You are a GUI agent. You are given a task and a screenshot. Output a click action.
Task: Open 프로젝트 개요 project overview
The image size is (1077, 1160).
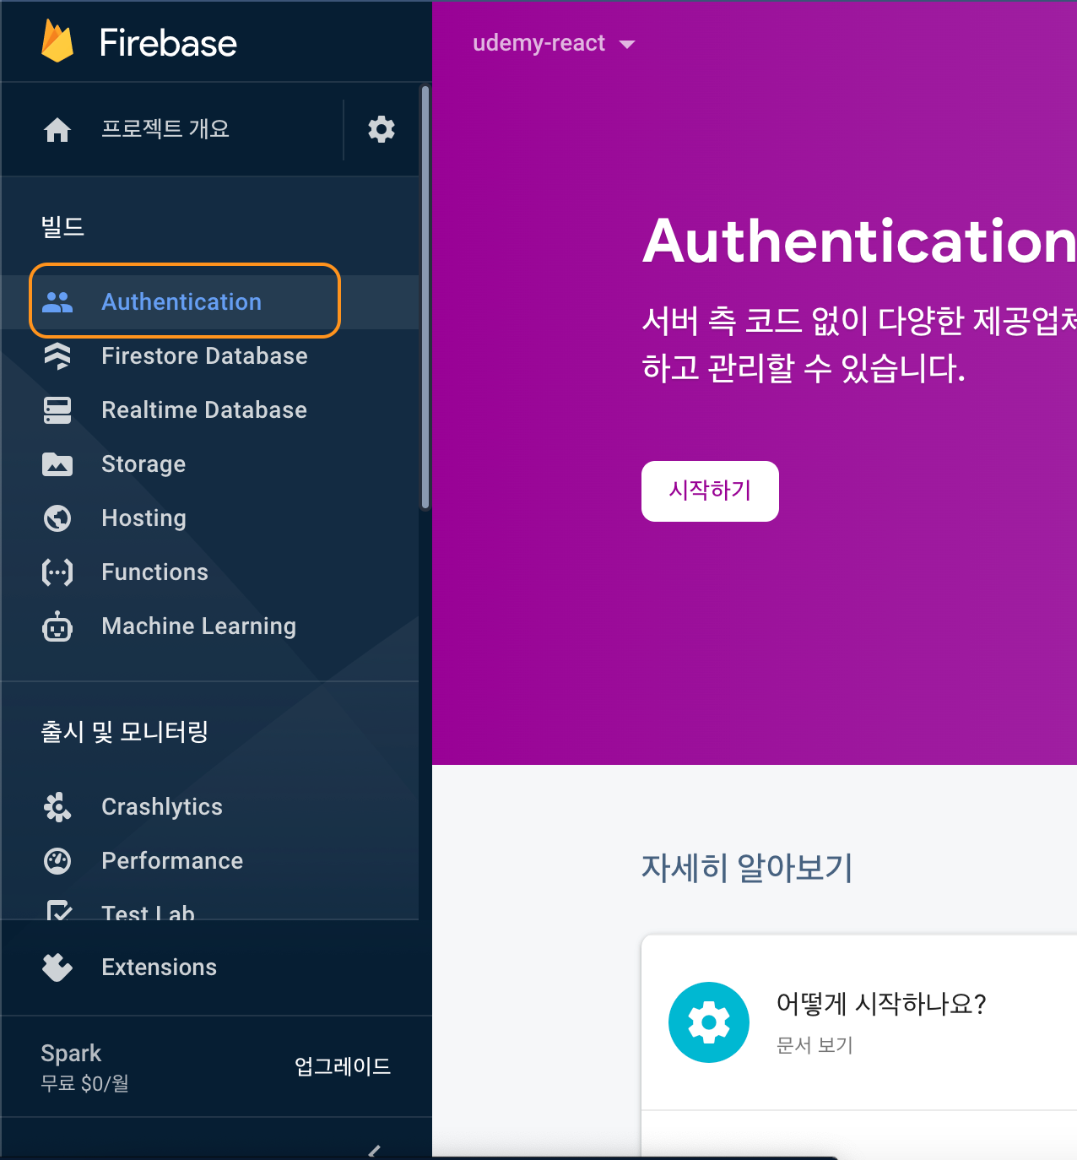tap(165, 129)
